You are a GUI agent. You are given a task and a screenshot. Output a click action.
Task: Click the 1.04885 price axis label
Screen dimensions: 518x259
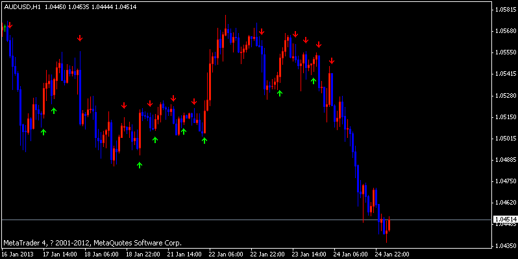[506, 160]
